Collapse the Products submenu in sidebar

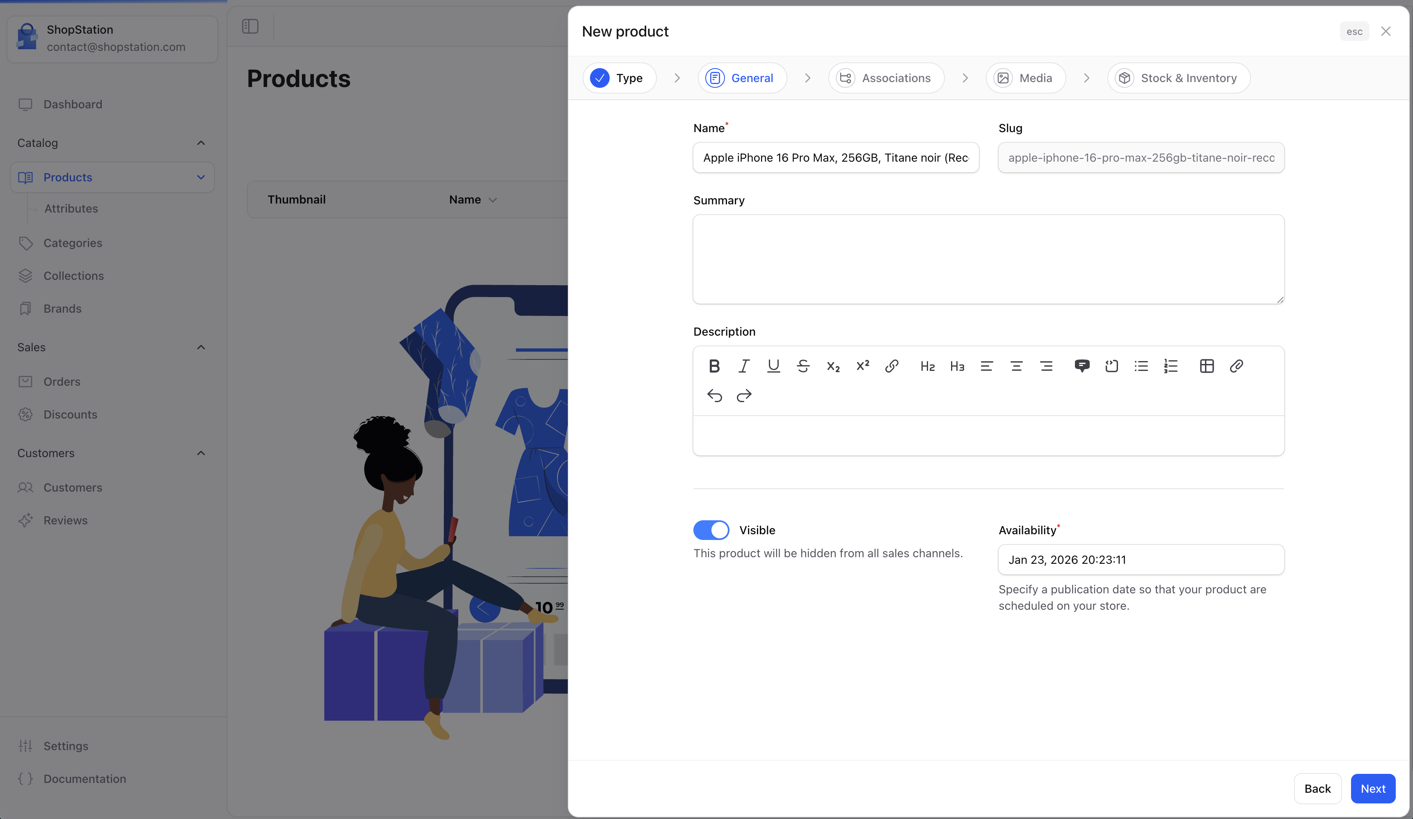(201, 177)
